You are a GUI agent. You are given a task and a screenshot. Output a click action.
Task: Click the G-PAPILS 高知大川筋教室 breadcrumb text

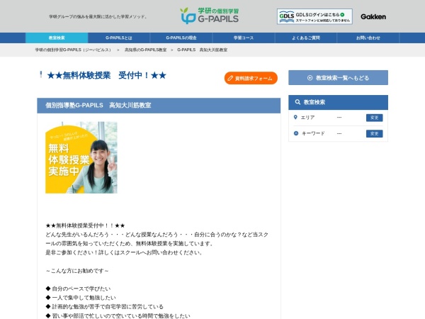[x=202, y=50]
